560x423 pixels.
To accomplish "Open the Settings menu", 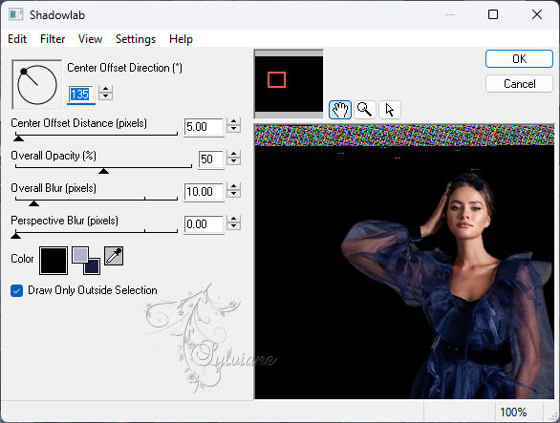I will 136,39.
